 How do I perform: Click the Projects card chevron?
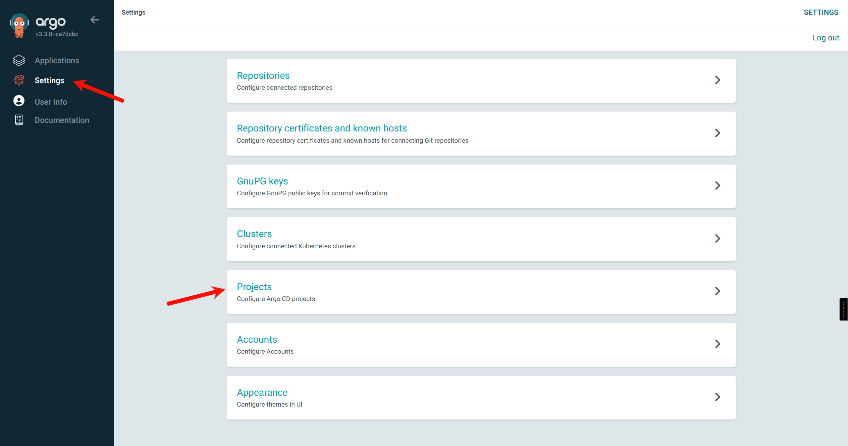coord(717,291)
